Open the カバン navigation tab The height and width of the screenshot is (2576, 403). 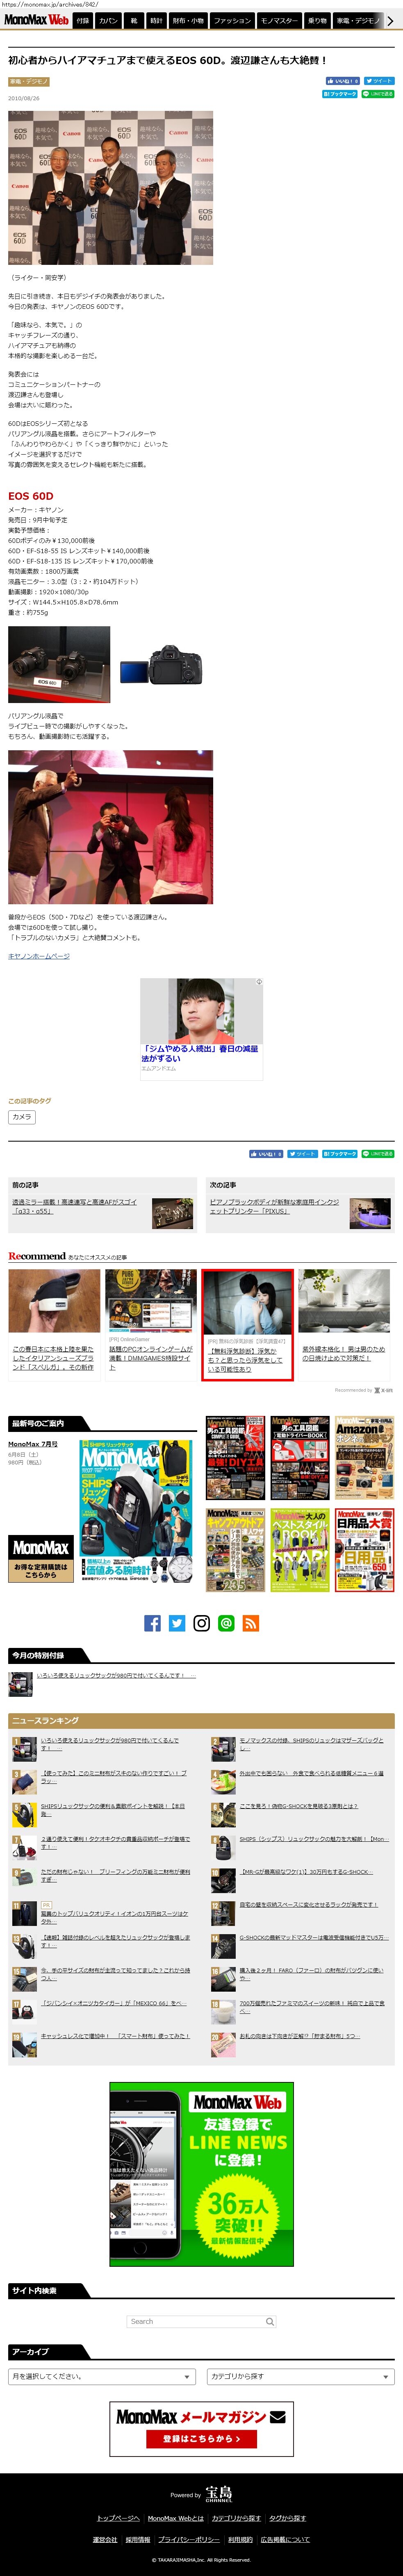pos(108,20)
